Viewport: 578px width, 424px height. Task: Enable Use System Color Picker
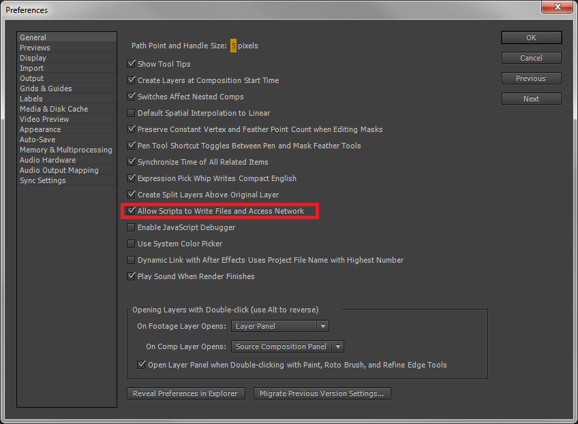pyautogui.click(x=131, y=244)
